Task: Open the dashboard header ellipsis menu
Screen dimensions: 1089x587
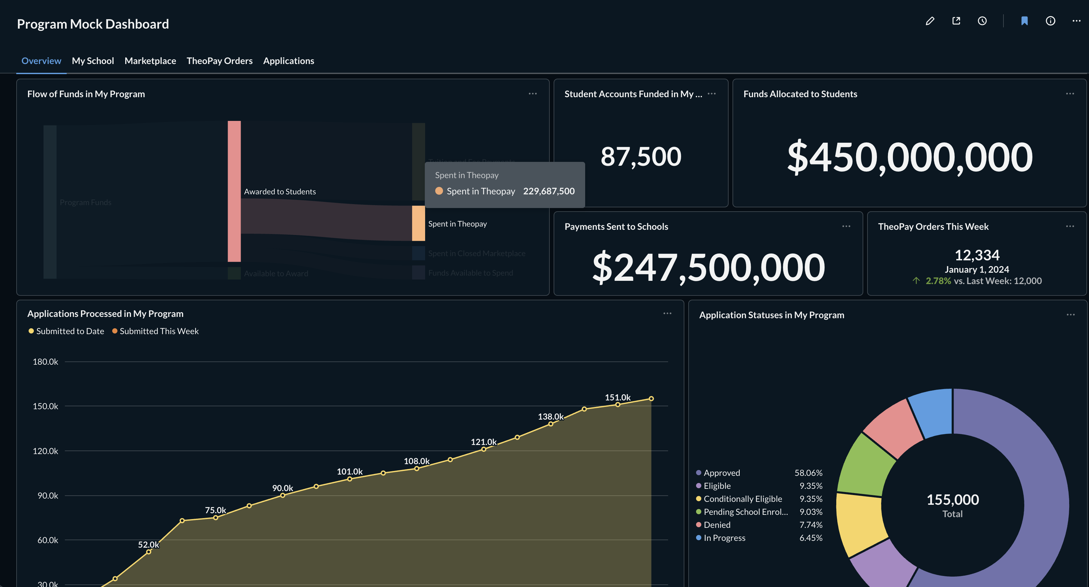Action: point(1076,21)
